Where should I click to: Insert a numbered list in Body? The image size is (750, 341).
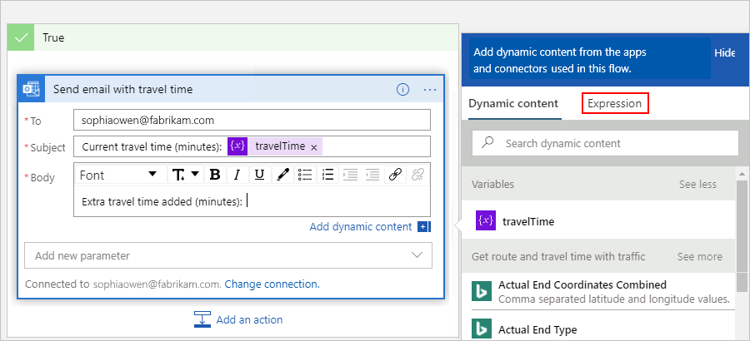(327, 175)
